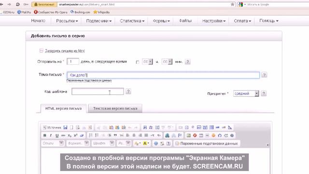Viewport: 309px width, 174px height.
Task: Click the Paste from Word icon
Action: click(x=124, y=128)
